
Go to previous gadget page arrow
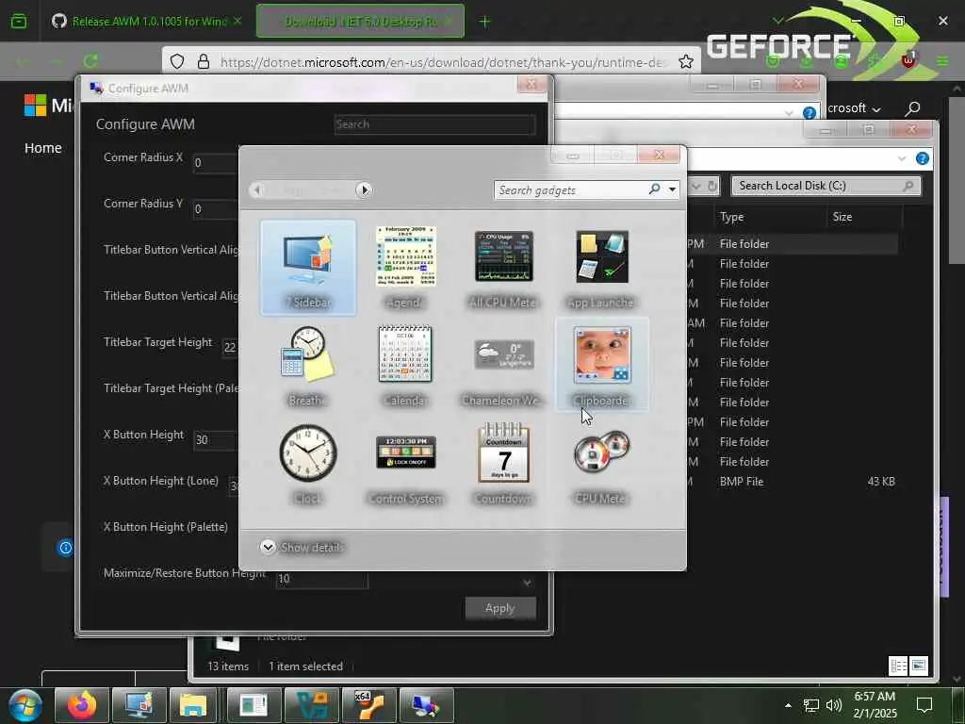(257, 189)
